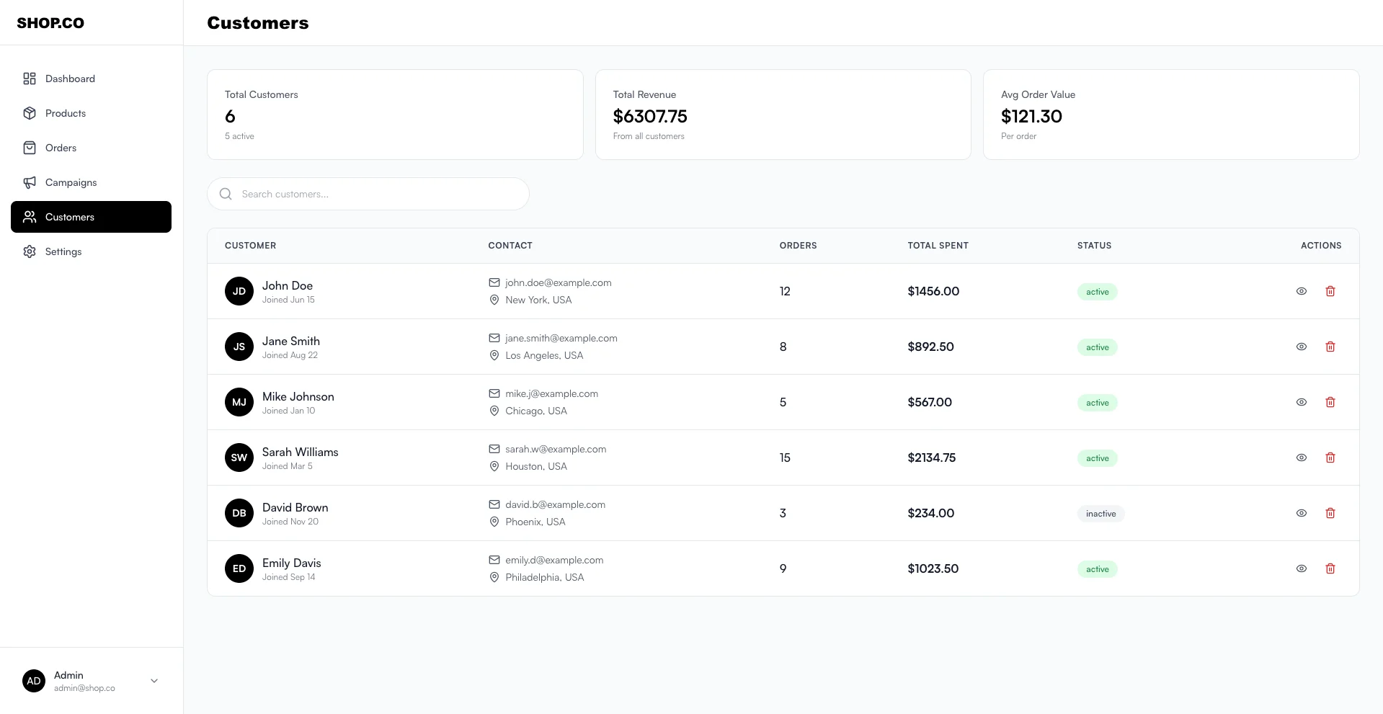Image resolution: width=1383 pixels, height=714 pixels.
Task: Open the Campaigns section
Action: (x=71, y=182)
